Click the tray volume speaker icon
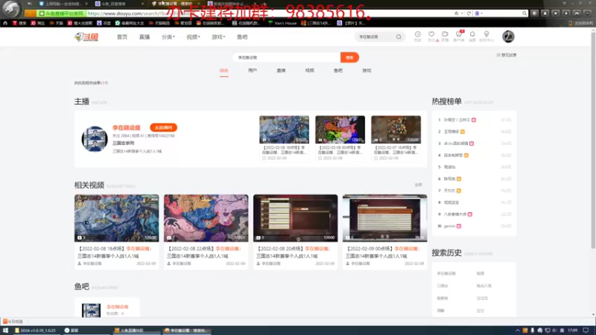 pyautogui.click(x=554, y=331)
